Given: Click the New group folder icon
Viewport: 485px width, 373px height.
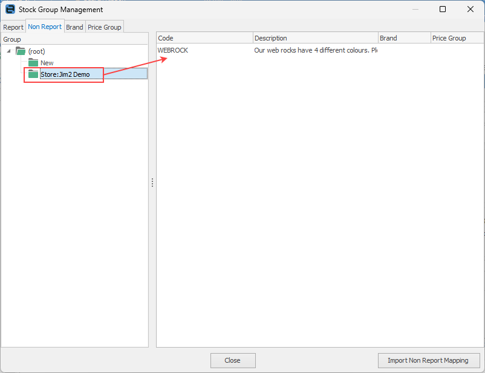Looking at the screenshot, I should click(x=33, y=62).
